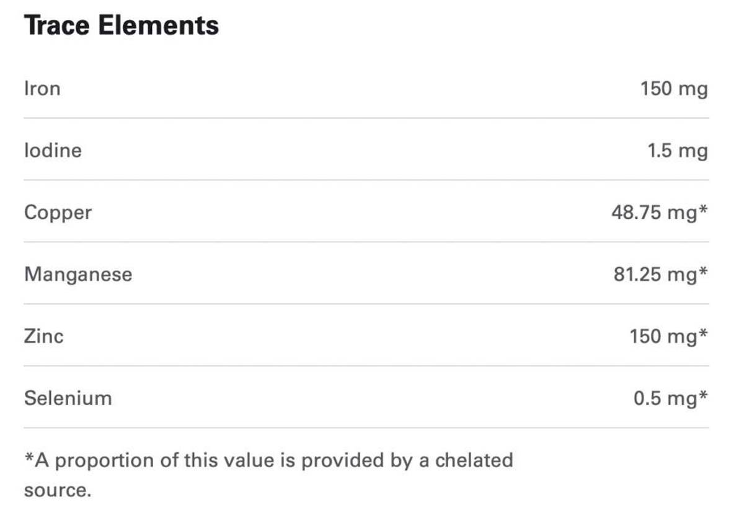
Task: Click the 48.75 mg Copper value
Action: 654,213
